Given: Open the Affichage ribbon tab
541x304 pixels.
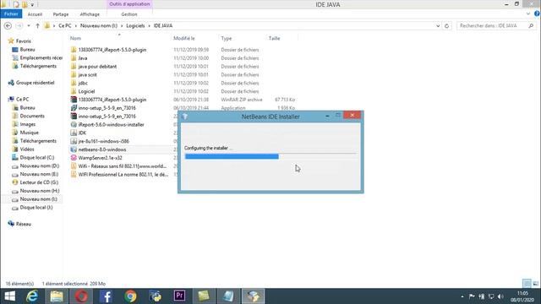Looking at the screenshot, I should (90, 14).
